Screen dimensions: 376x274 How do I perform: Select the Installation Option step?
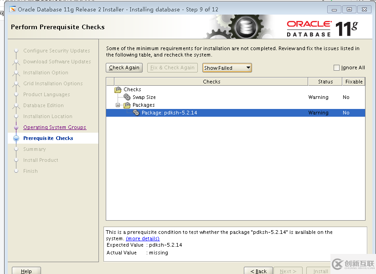tap(46, 72)
